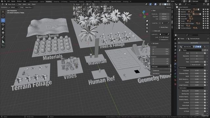Select the Measure tool
Viewport: 210px width, 118px height.
[x=3, y=42]
